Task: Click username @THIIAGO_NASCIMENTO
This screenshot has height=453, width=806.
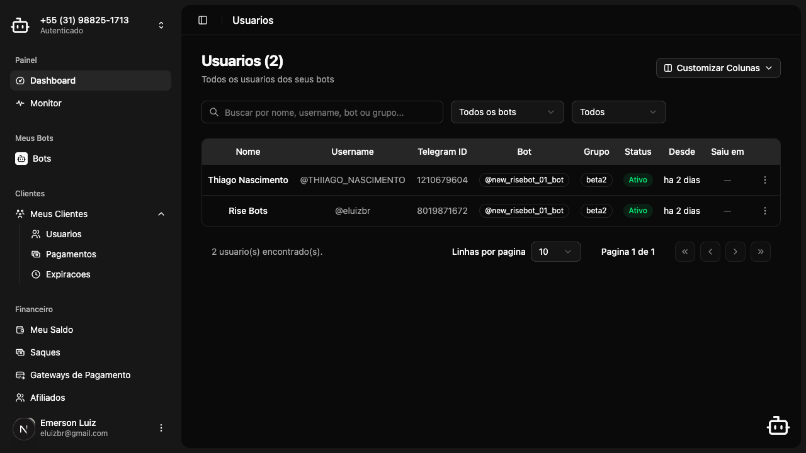Action: pyautogui.click(x=353, y=180)
